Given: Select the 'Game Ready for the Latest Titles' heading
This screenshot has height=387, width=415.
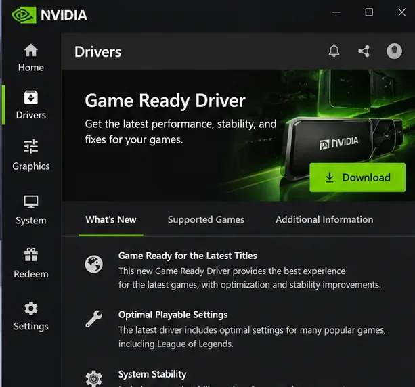Looking at the screenshot, I should [x=188, y=256].
